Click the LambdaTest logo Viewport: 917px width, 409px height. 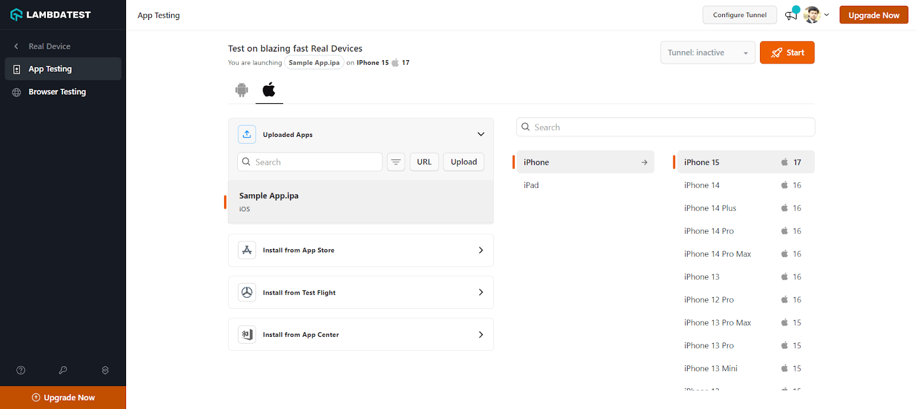tap(50, 15)
